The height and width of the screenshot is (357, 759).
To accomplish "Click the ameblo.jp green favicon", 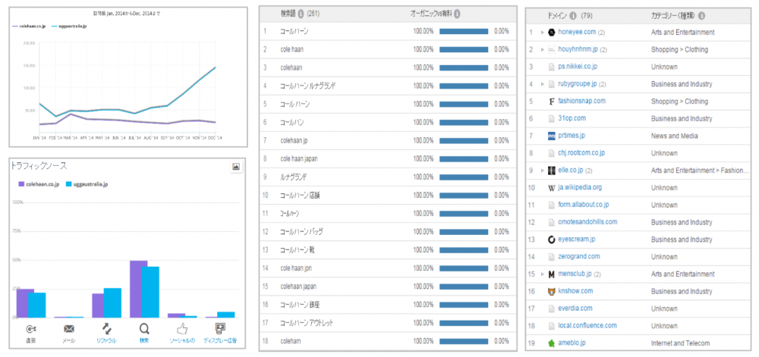I will pos(551,343).
